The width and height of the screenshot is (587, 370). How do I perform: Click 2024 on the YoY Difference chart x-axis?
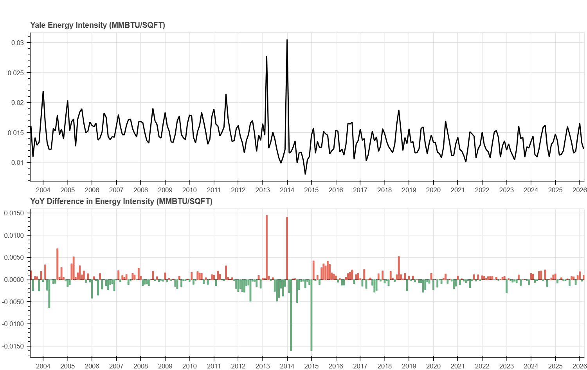click(531, 366)
